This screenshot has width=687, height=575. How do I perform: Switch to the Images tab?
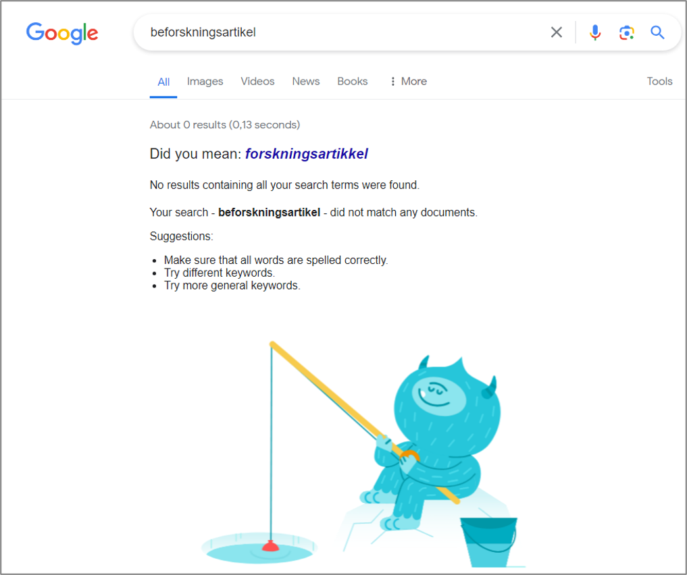tap(205, 82)
